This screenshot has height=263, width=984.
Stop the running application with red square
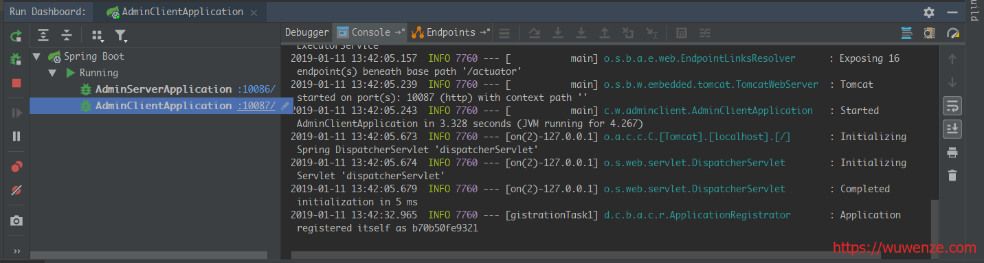coord(16,83)
